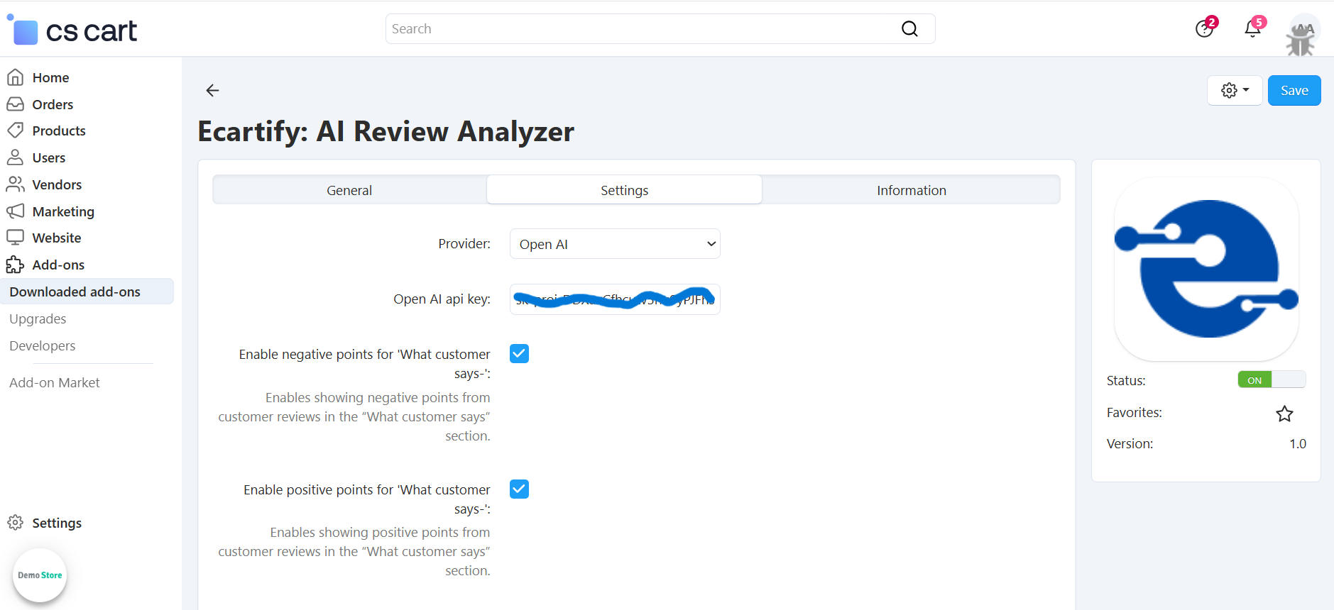The height and width of the screenshot is (610, 1334).
Task: Open the Provider dropdown
Action: 615,244
